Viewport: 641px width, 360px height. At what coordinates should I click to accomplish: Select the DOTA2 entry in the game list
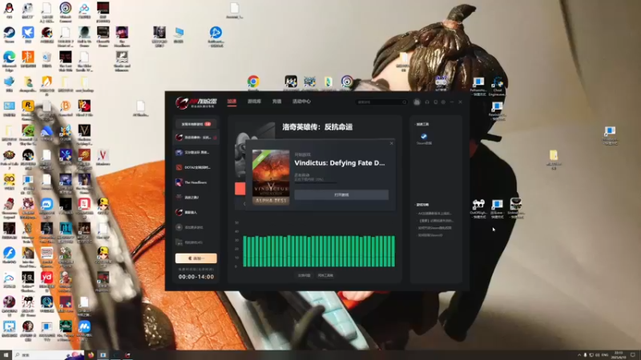[x=196, y=167]
